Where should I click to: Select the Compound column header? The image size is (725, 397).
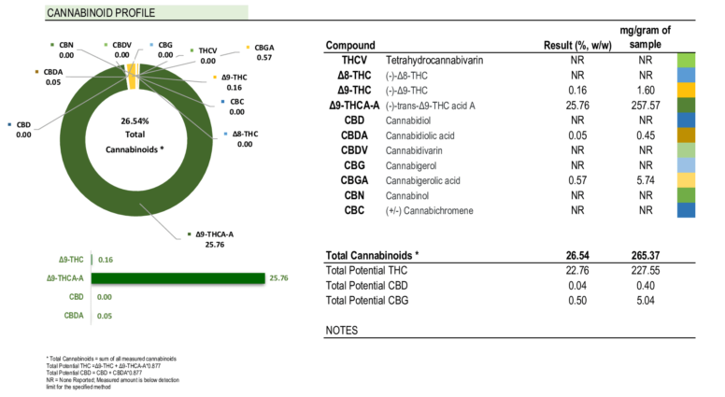point(350,45)
